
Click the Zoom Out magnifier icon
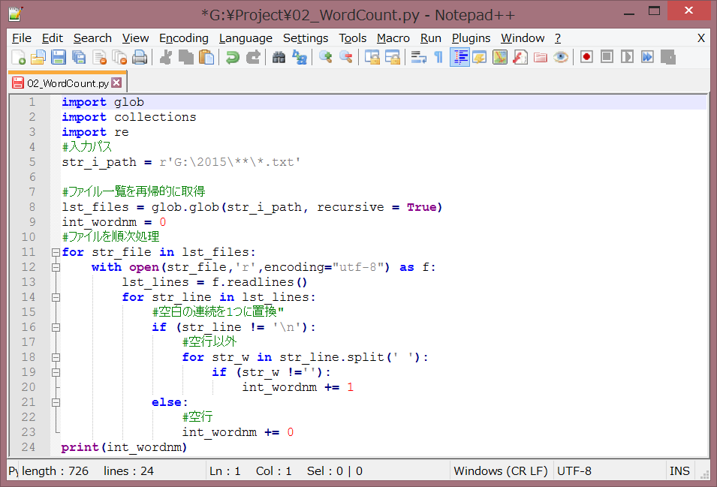345,58
